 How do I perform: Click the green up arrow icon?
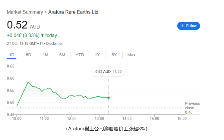(x=43, y=36)
